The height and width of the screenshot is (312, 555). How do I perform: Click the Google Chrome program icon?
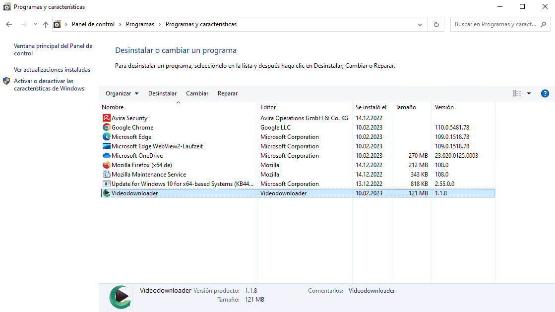(x=106, y=127)
